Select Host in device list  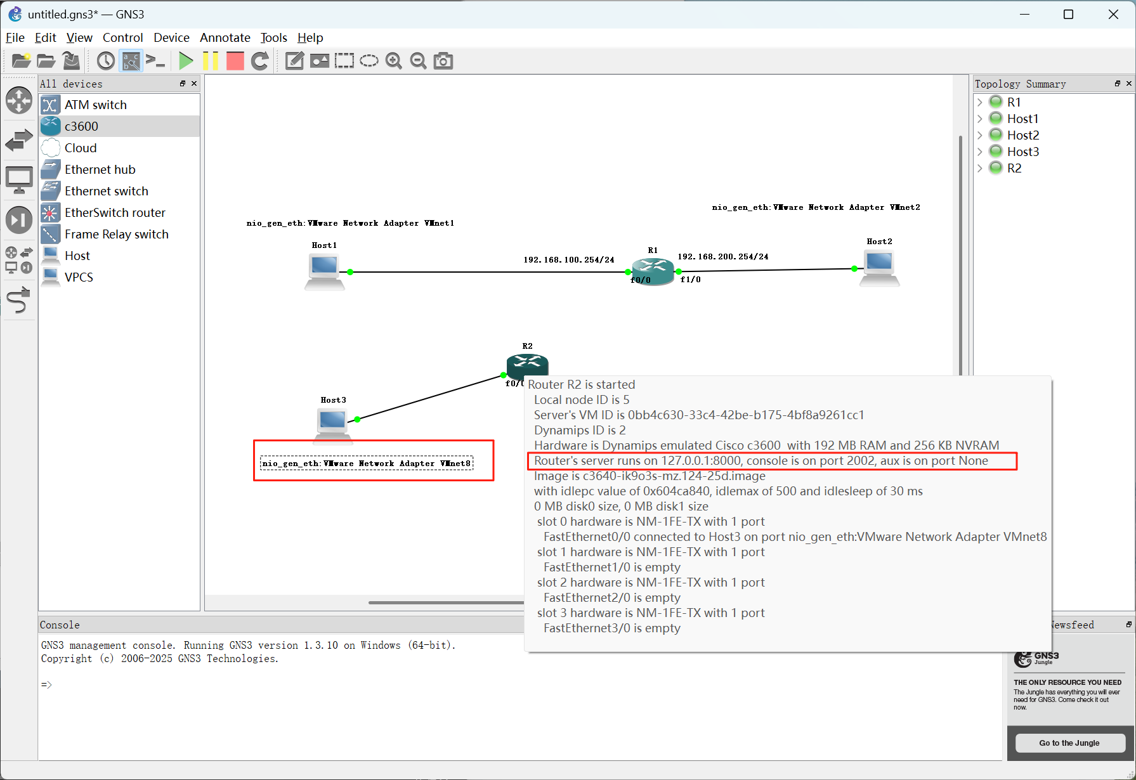click(x=119, y=256)
